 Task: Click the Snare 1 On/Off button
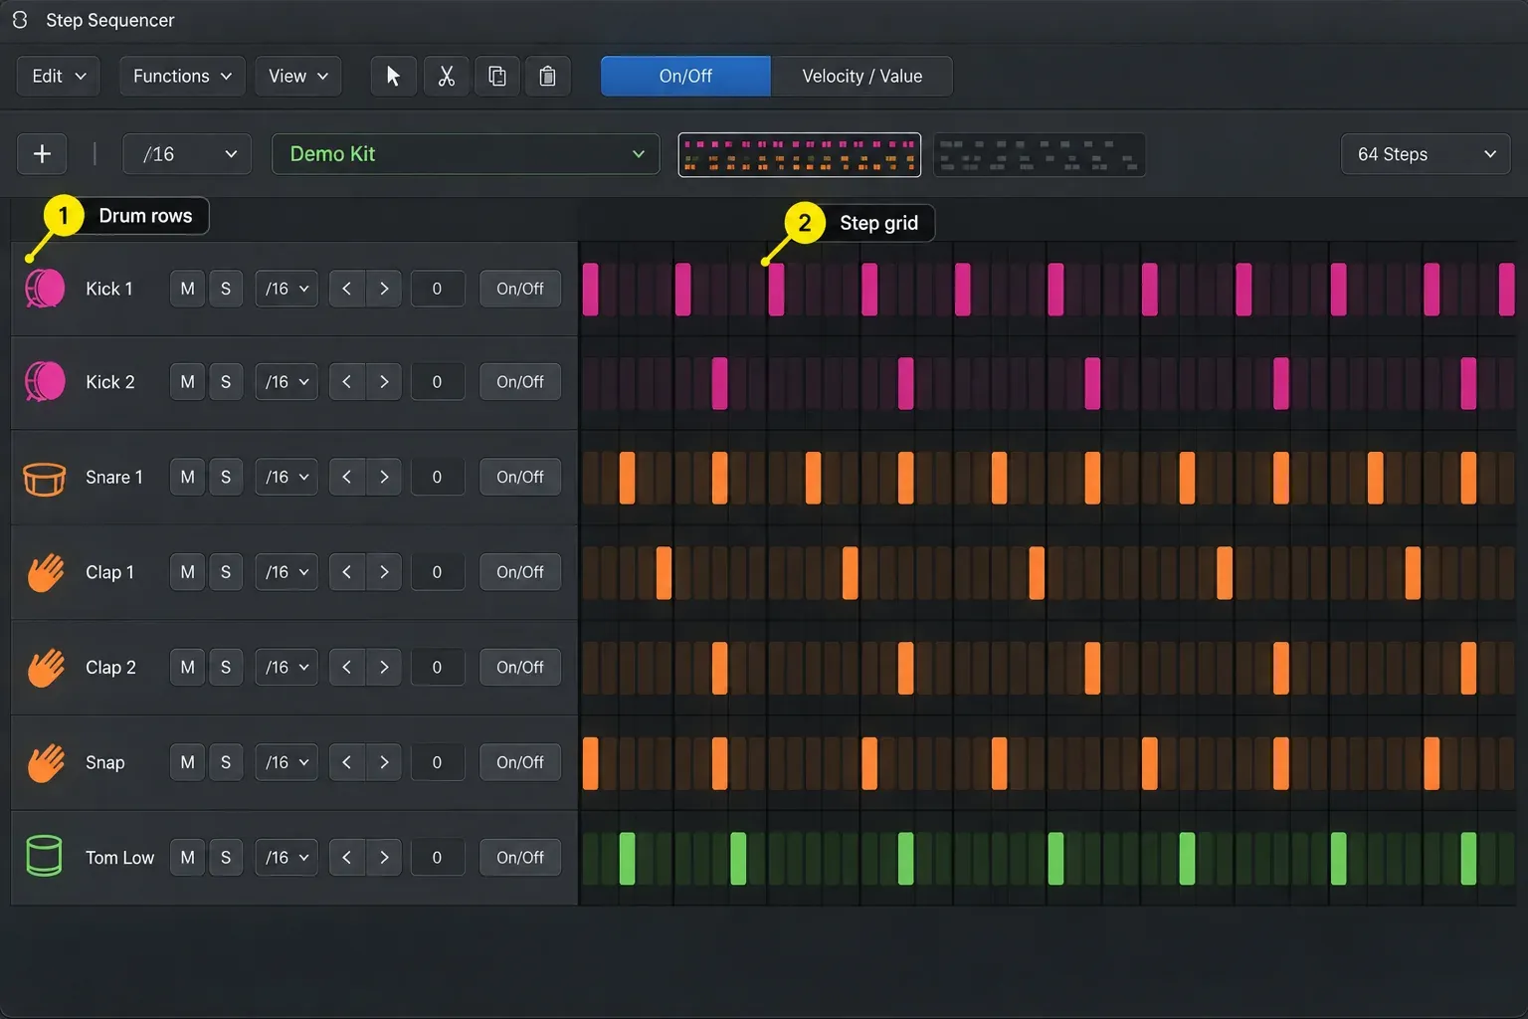pyautogui.click(x=520, y=477)
